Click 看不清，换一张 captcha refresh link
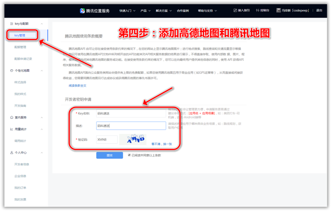 click(162, 144)
